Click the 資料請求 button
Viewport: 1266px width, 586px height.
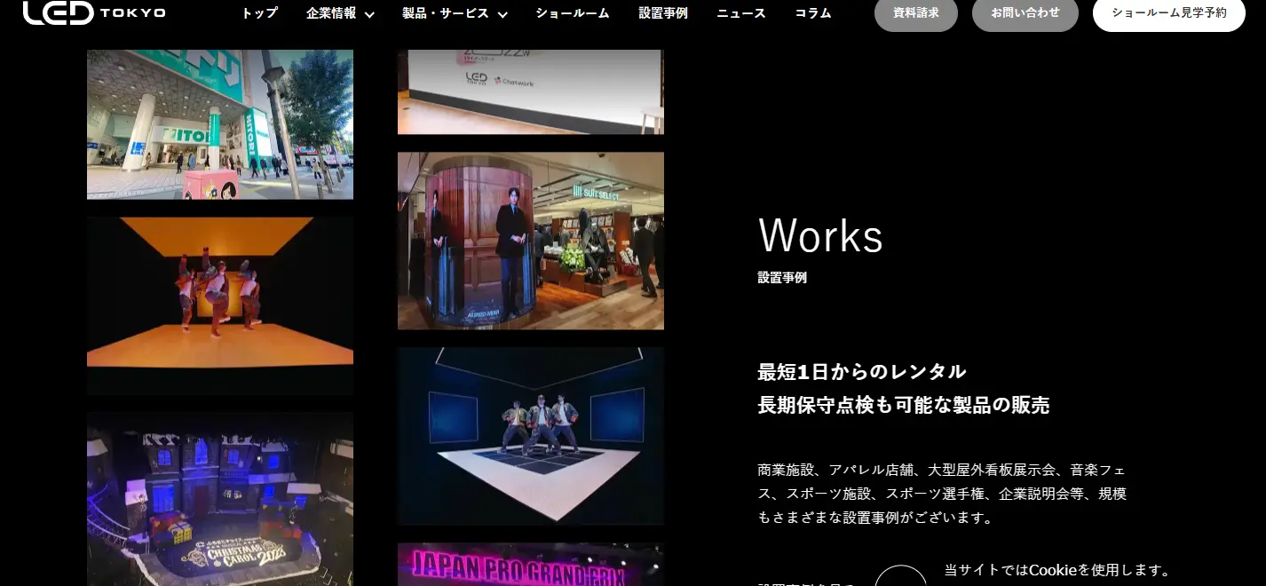[916, 14]
